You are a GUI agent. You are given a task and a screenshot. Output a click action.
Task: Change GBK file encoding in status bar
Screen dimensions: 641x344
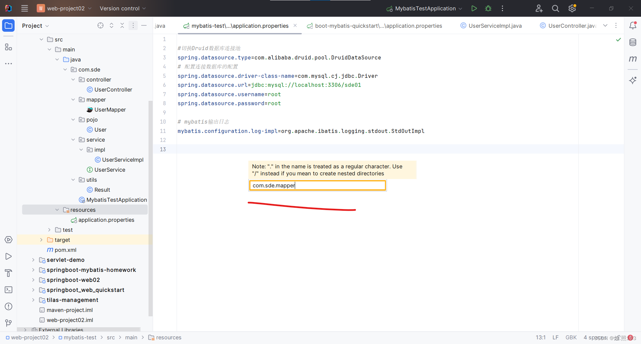(x=571, y=338)
